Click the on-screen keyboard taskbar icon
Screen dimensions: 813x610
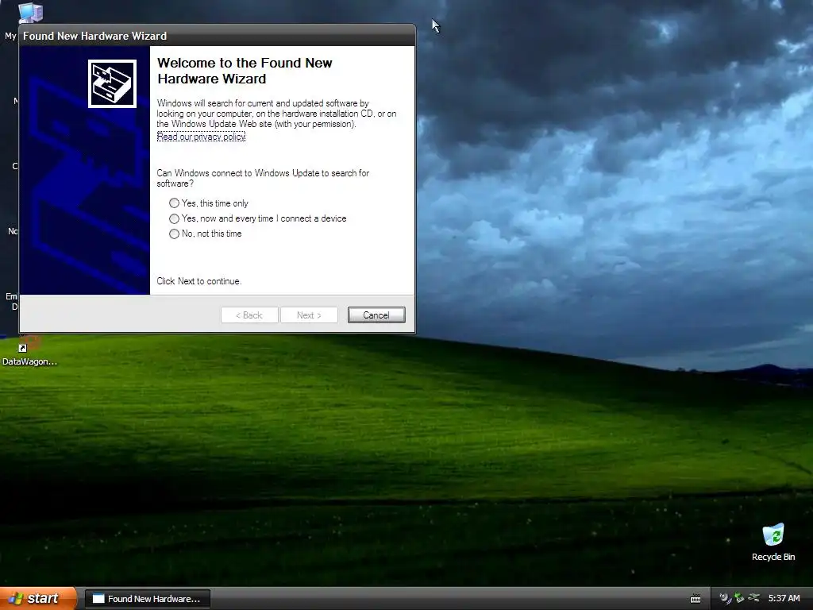point(695,599)
